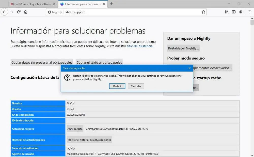Click the ID de compilación header
Screen dimensions: 254x157
point(38,115)
